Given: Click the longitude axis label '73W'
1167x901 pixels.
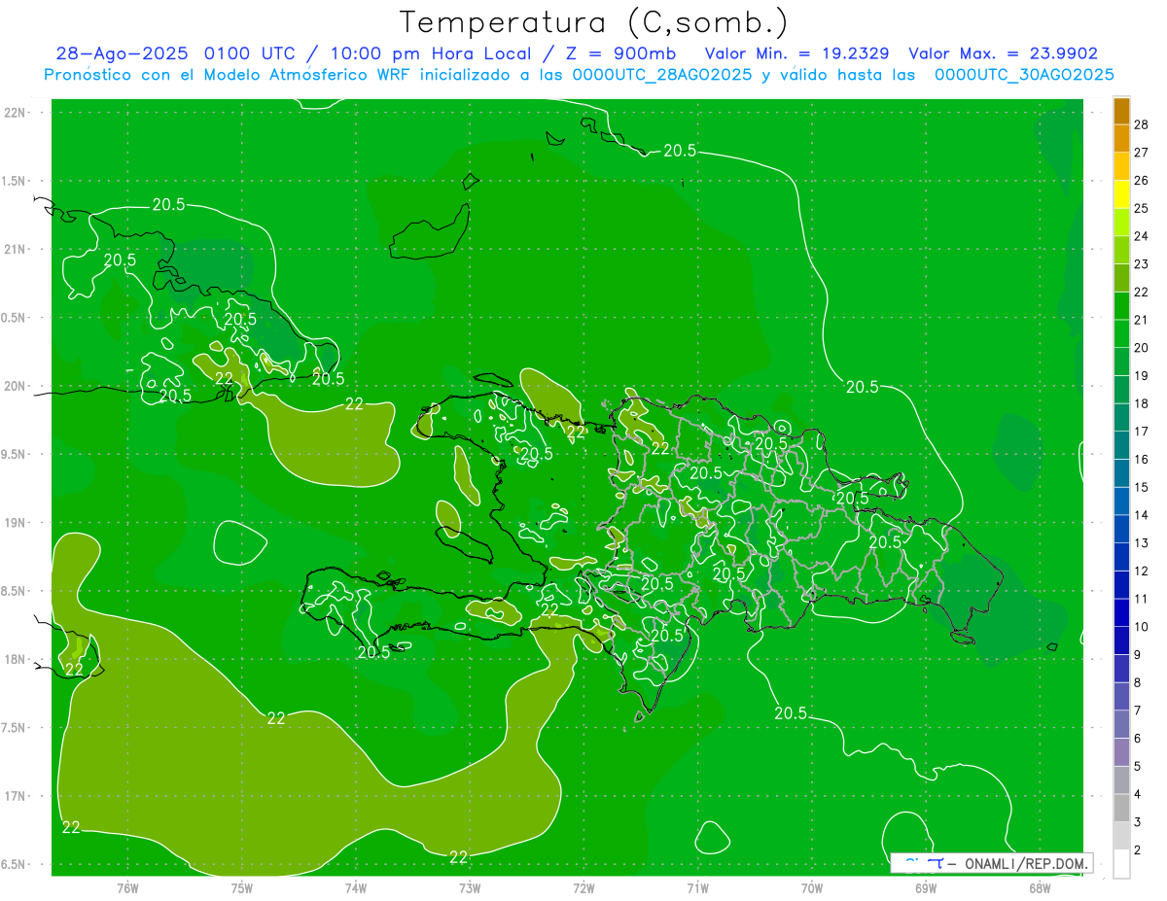Looking at the screenshot, I should tap(470, 887).
